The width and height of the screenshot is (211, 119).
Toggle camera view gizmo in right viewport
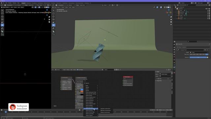pos(171,22)
